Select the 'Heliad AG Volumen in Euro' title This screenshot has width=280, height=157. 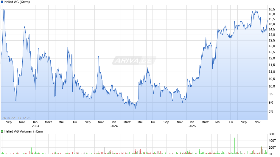(24, 131)
